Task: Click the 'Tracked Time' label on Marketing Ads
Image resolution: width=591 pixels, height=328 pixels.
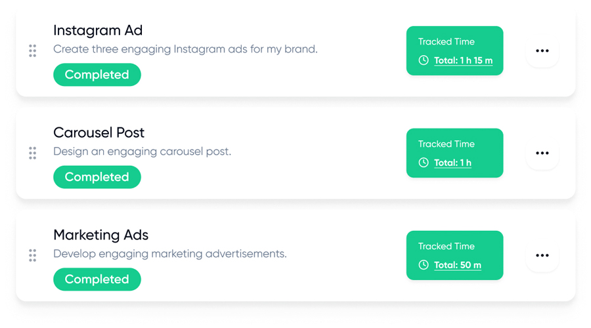Action: tap(447, 246)
